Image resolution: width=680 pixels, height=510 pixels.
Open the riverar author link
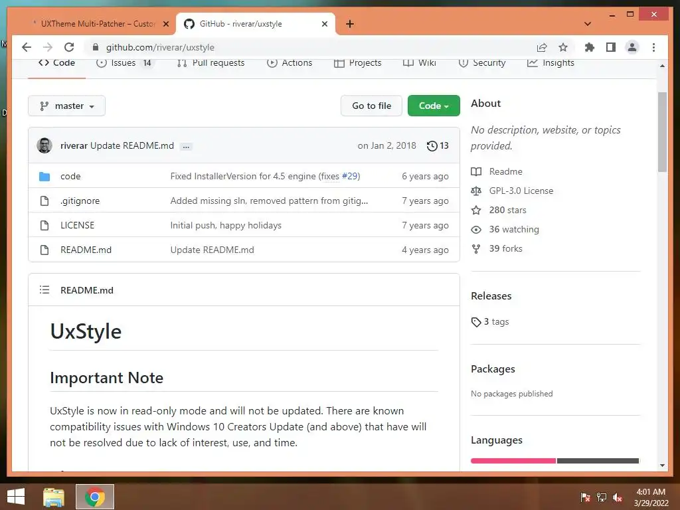pos(74,145)
